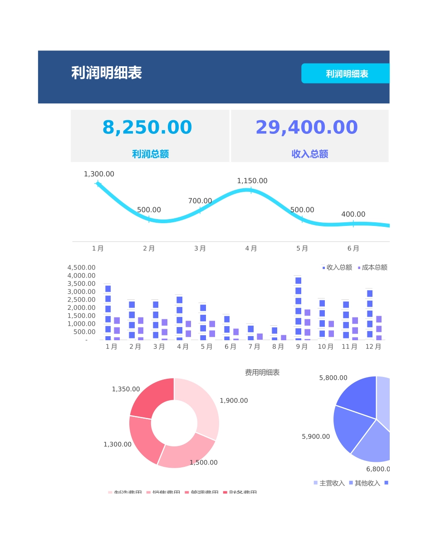Click the 制造费用 legend marker under the donut

(x=110, y=493)
